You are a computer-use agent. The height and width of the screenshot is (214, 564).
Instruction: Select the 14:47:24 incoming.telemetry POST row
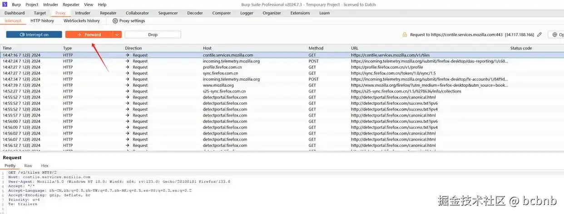pyautogui.click(x=282, y=61)
